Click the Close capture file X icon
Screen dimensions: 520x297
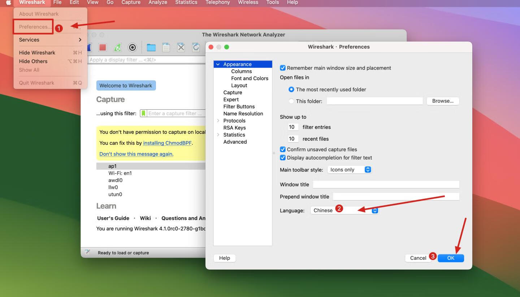tap(181, 47)
